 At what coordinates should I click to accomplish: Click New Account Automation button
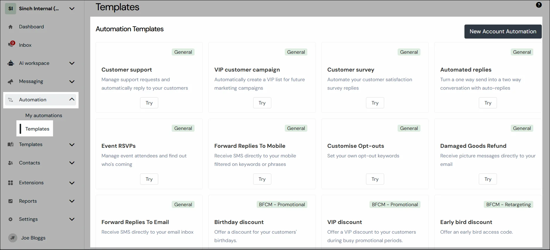pyautogui.click(x=503, y=32)
